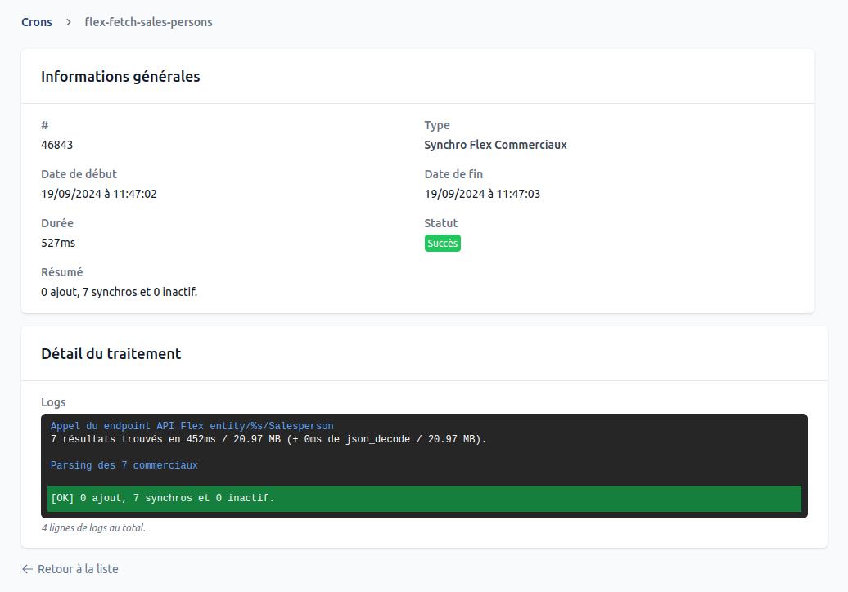The width and height of the screenshot is (848, 592).
Task: Click the 'Type' label
Action: (437, 125)
